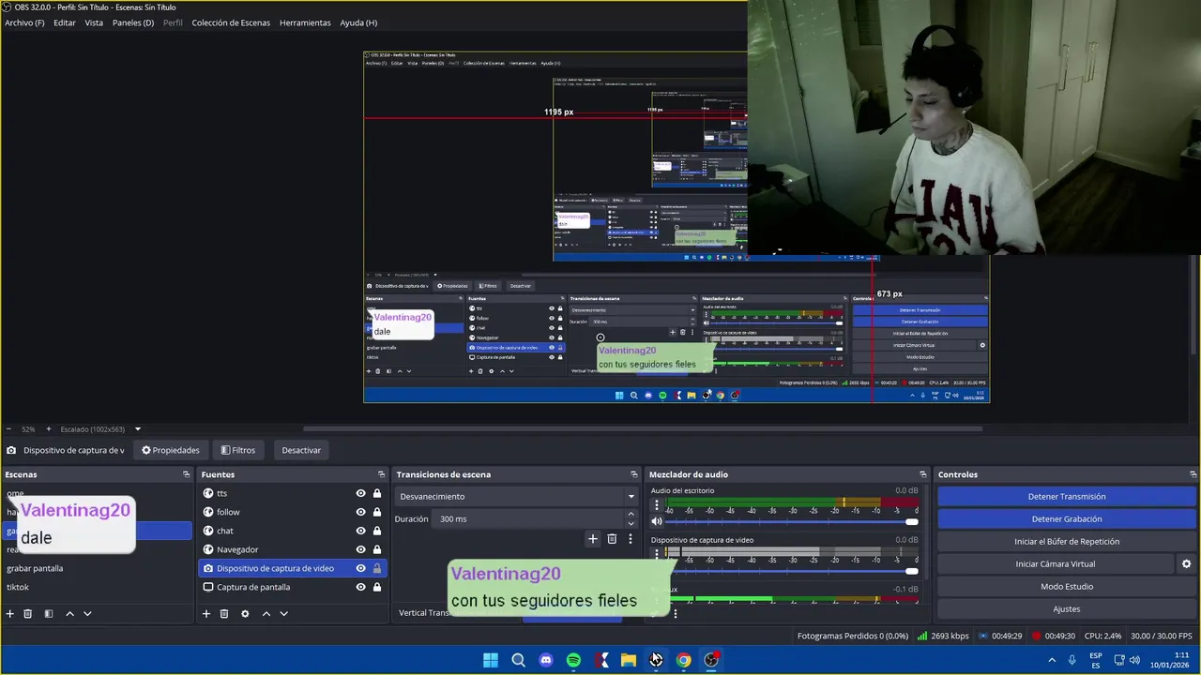
Task: Increase the transition Duración with the up arrow
Action: [631, 515]
